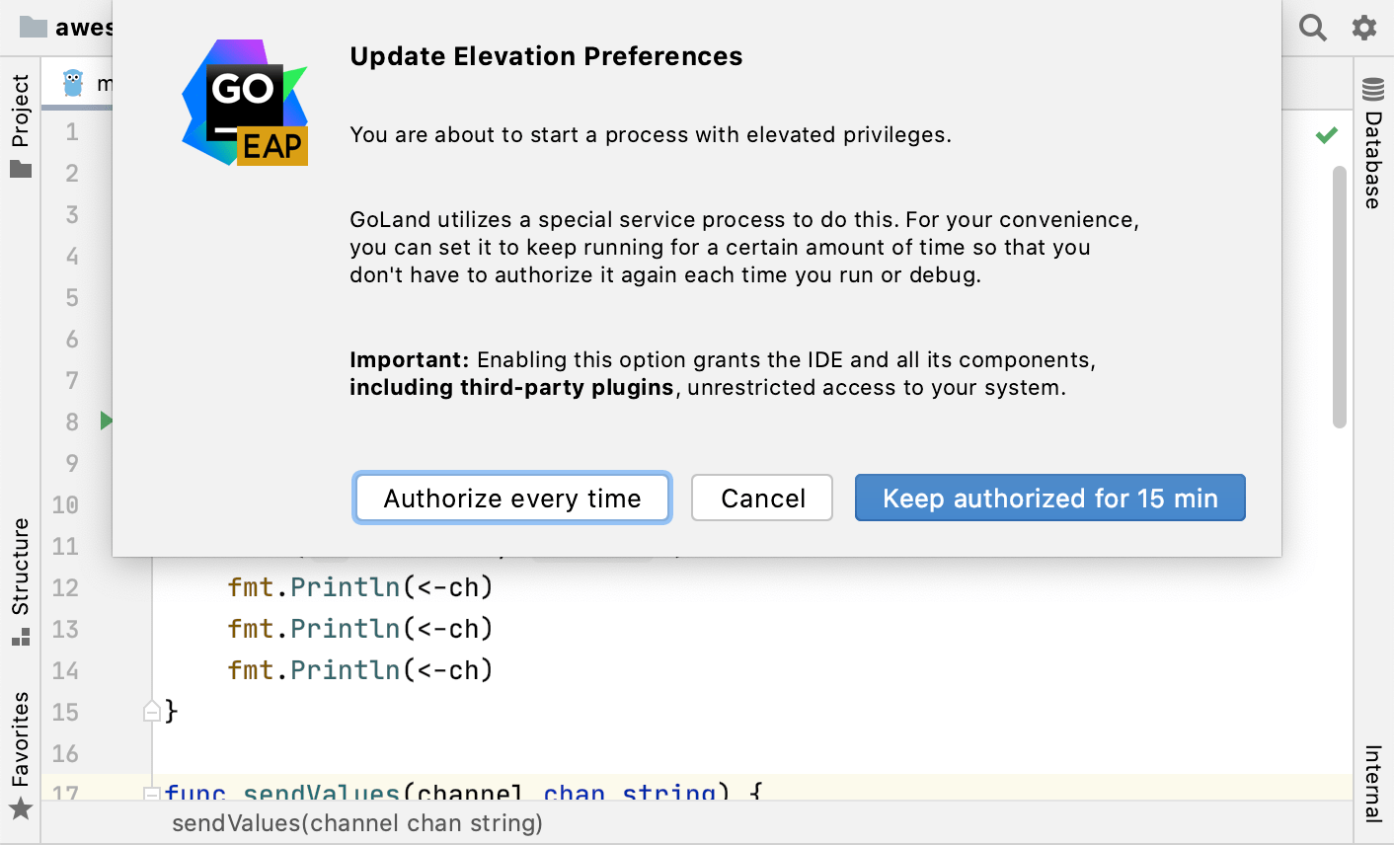
Task: Open search everywhere with magnifier icon
Action: point(1312,28)
